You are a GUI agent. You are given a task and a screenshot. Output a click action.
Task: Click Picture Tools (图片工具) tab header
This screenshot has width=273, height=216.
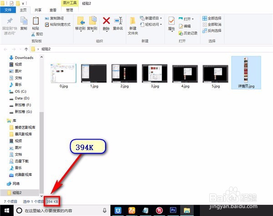[x=70, y=3]
